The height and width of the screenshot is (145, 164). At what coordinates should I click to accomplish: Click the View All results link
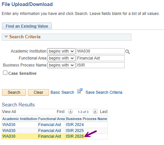[9, 112]
